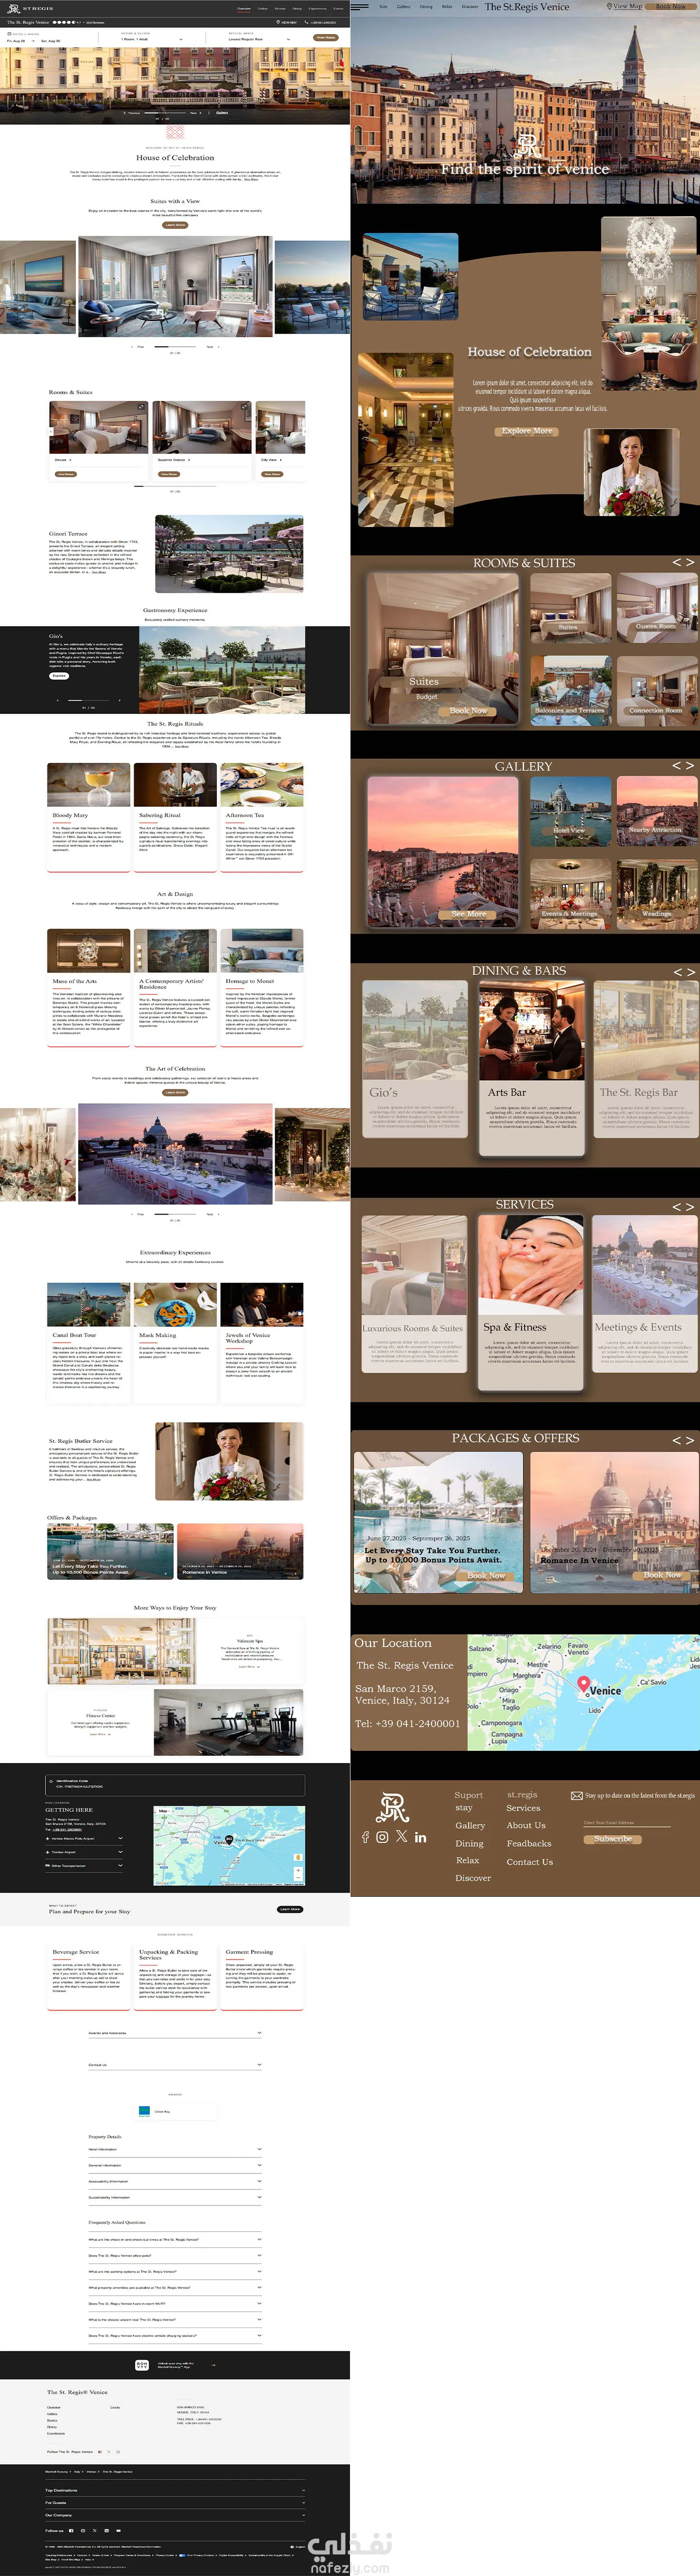The height and width of the screenshot is (2576, 700).
Task: Open the Spa & Fitness service card
Action: pos(531,1303)
